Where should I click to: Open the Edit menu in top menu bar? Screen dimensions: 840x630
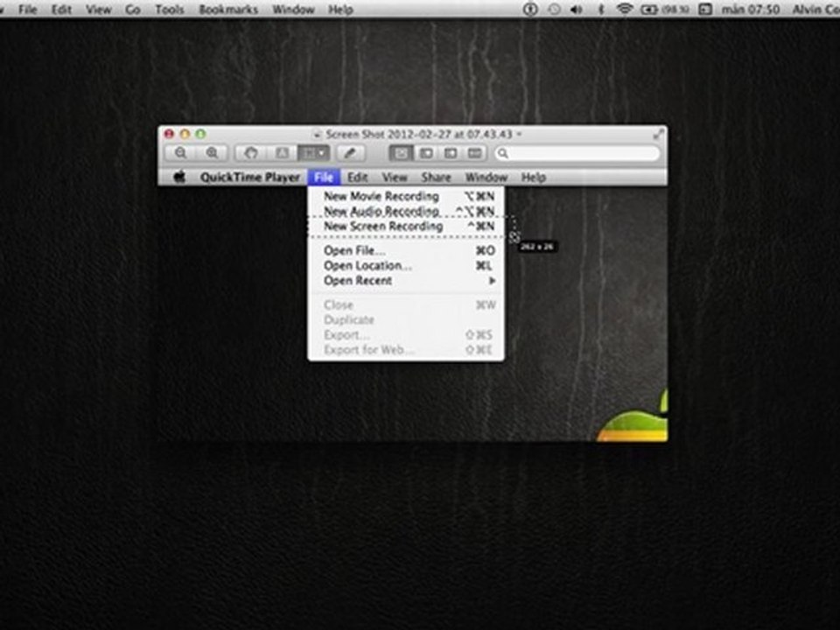tap(61, 9)
